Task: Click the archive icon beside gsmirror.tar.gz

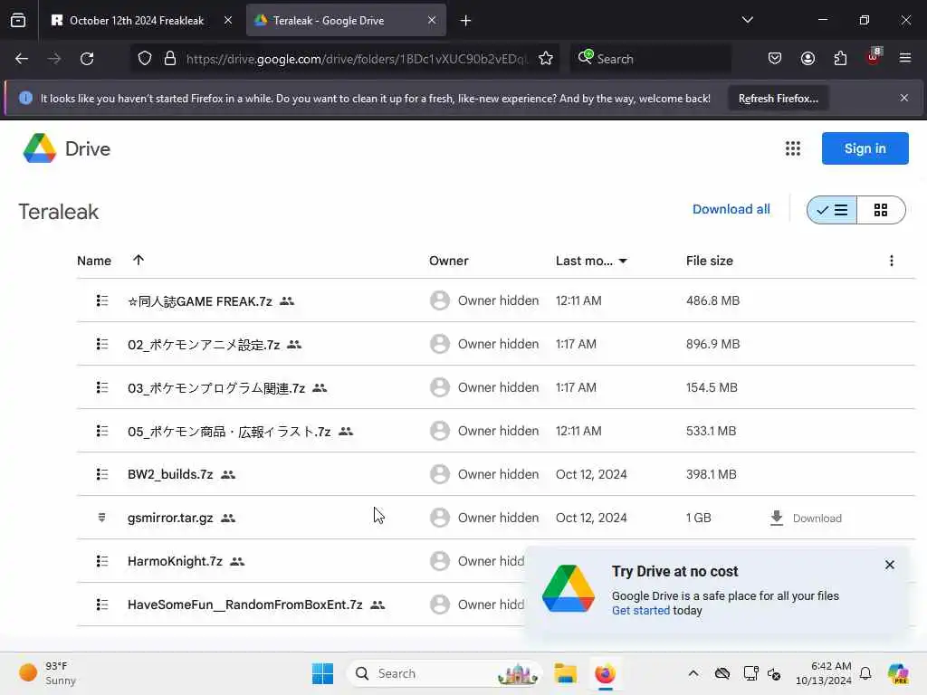Action: point(101,518)
